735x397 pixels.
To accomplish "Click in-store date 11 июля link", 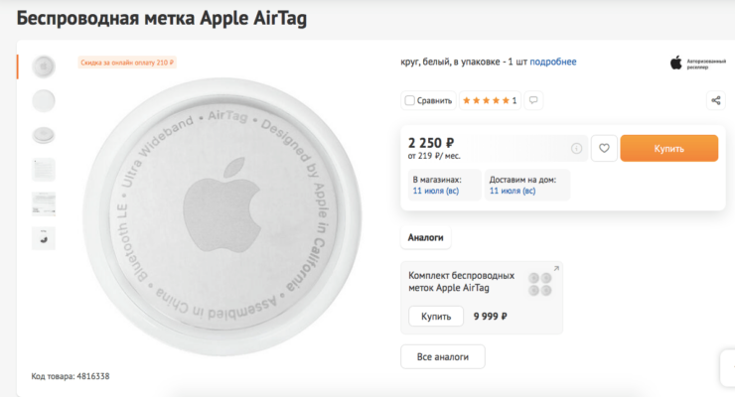I will (434, 191).
